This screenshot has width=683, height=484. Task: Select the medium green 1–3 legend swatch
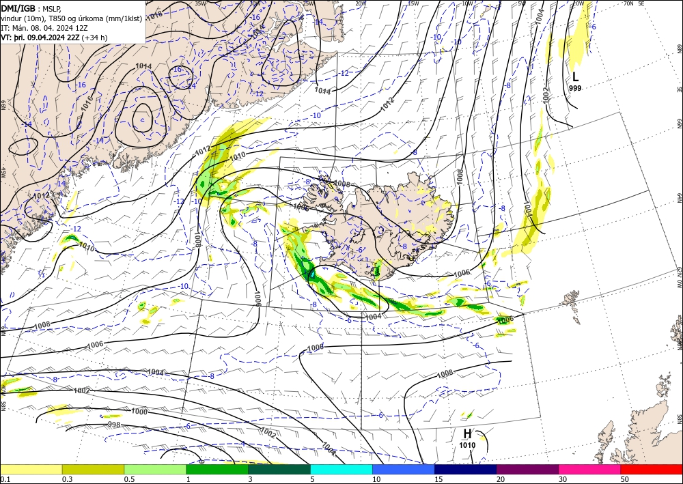[217, 469]
